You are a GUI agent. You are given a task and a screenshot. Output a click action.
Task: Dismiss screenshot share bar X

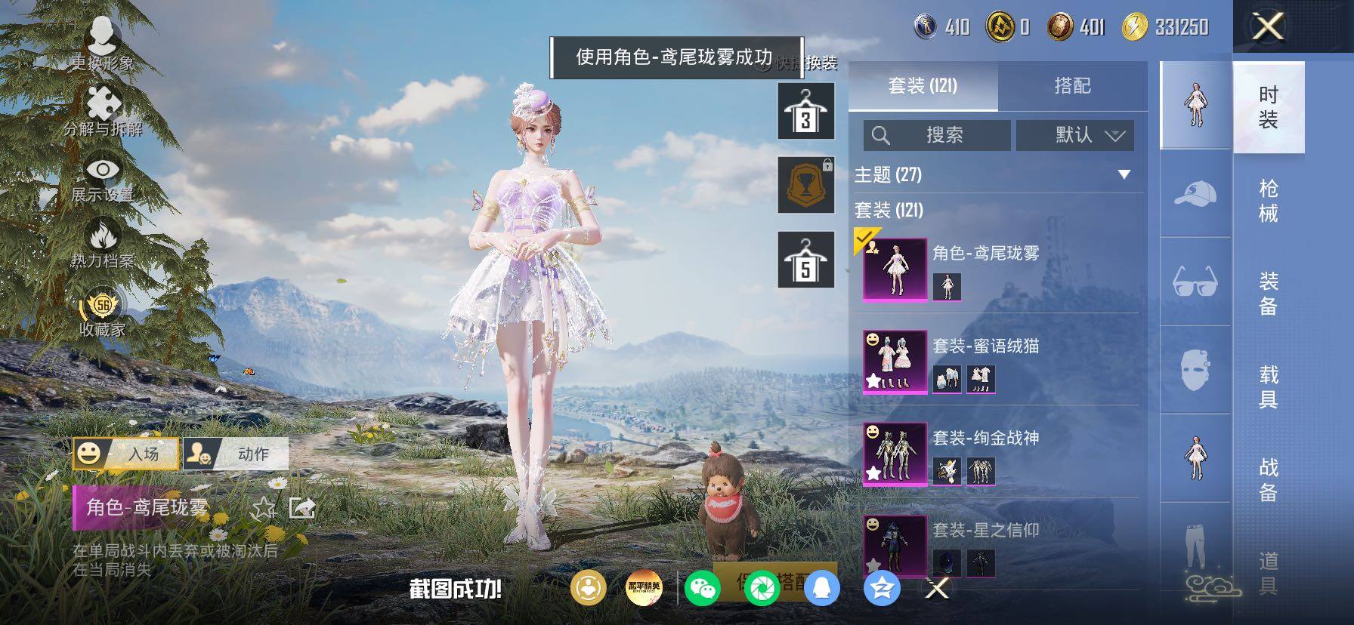tap(937, 588)
